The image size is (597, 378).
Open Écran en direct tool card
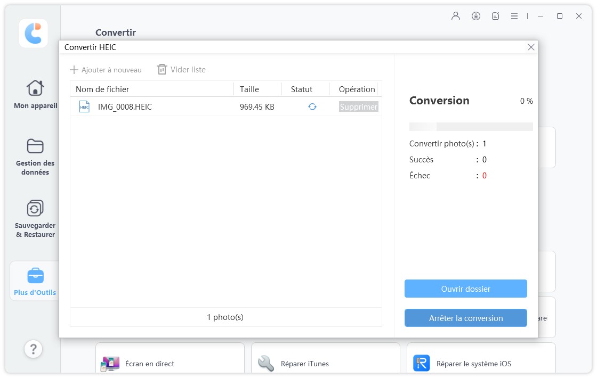(x=170, y=358)
